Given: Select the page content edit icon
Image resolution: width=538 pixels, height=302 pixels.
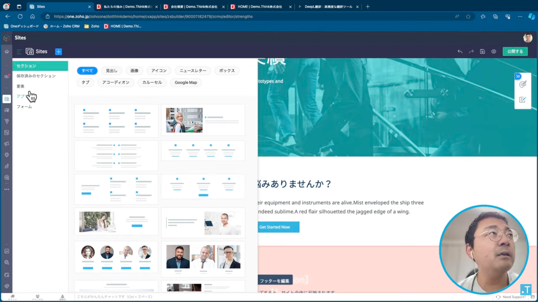Looking at the screenshot, I should pos(523,100).
